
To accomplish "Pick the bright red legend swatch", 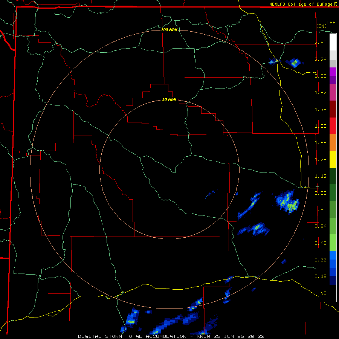I will [x=333, y=126].
